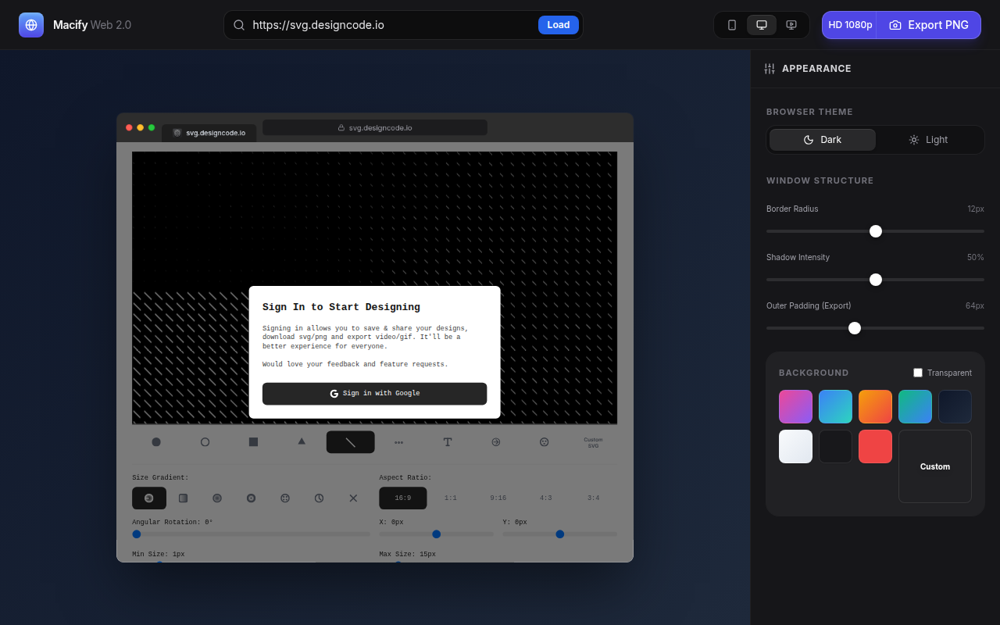This screenshot has width=1000, height=625.
Task: Open the Custom background option
Action: [935, 466]
